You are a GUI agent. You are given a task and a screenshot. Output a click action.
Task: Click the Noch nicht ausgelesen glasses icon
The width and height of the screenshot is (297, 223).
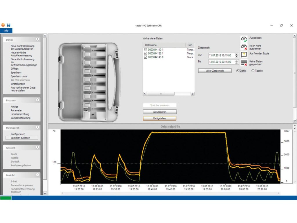point(244,47)
